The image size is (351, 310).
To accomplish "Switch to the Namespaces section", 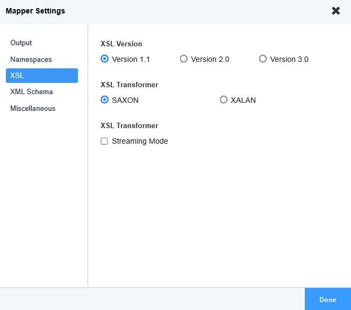I will (x=31, y=60).
